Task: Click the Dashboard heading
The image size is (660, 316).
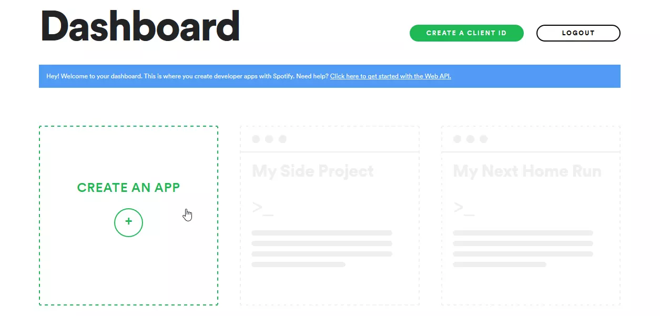Action: pos(140,26)
